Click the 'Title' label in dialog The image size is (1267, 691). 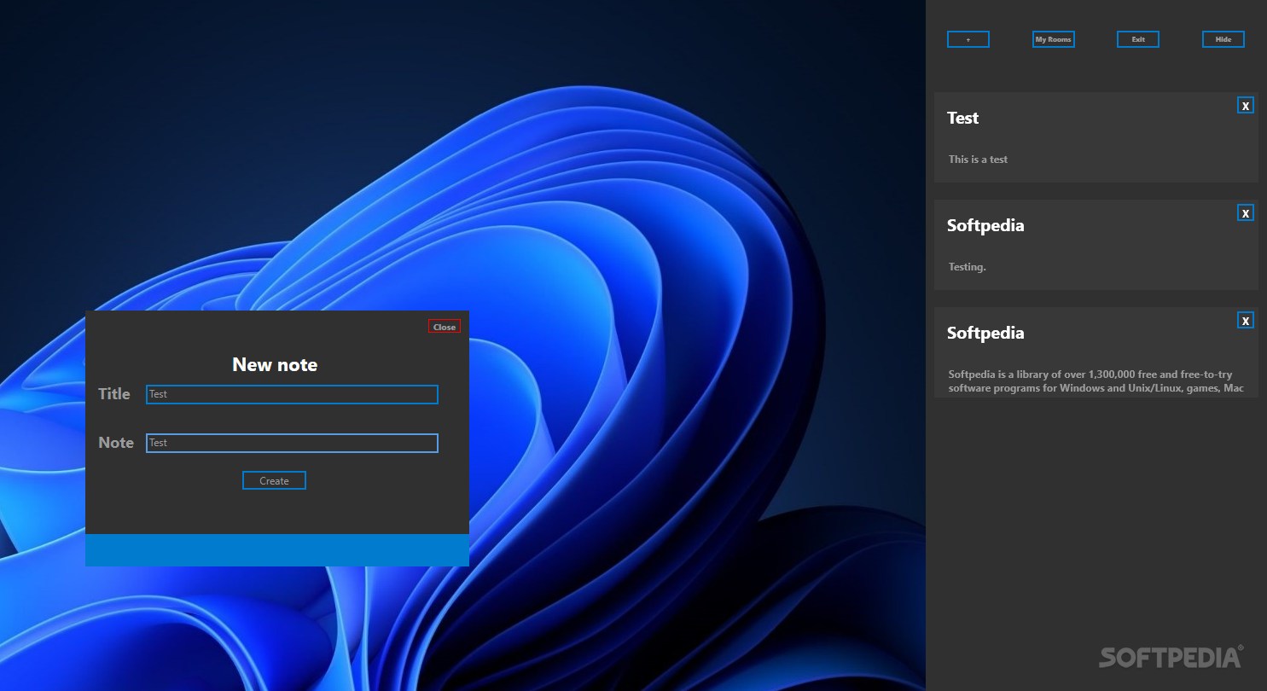click(114, 394)
